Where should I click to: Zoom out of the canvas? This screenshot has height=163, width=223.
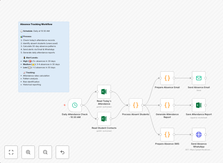[45, 152]
